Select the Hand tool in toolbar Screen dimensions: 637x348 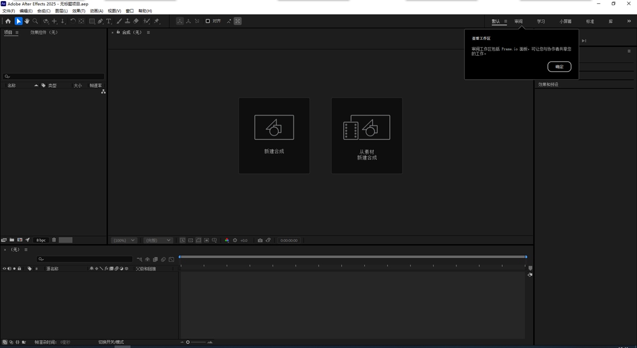pos(27,21)
